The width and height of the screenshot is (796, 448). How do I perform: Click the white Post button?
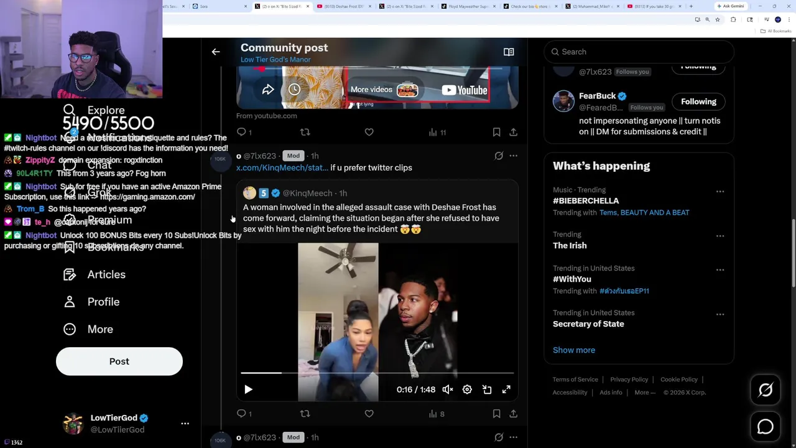(119, 362)
